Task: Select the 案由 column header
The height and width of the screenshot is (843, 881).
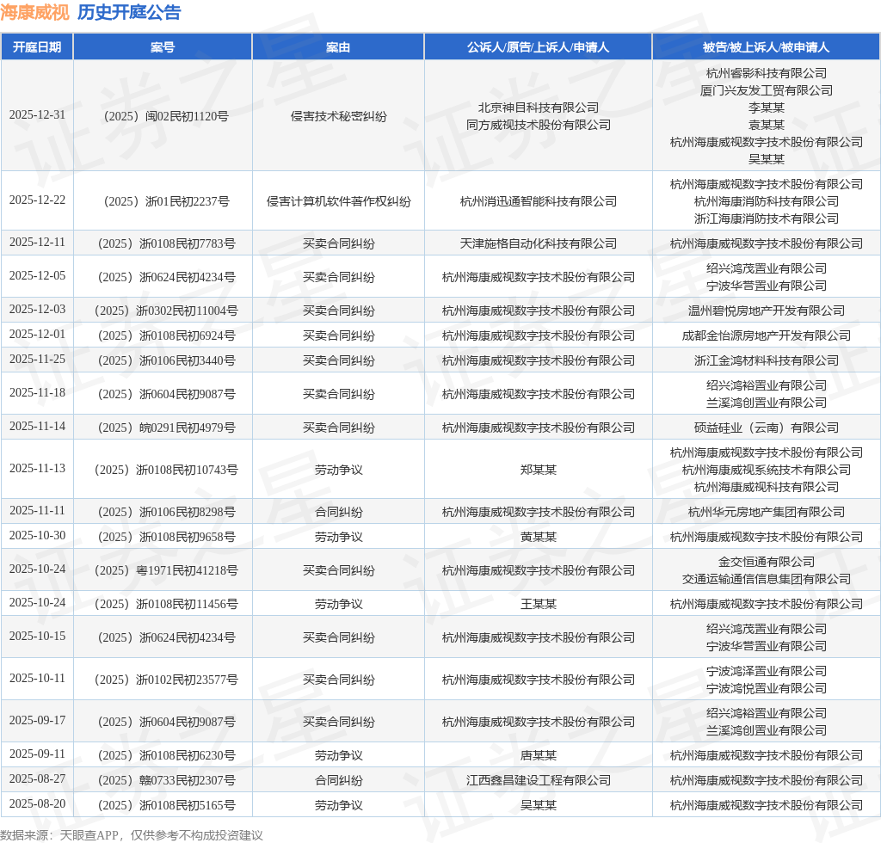Action: coord(338,47)
